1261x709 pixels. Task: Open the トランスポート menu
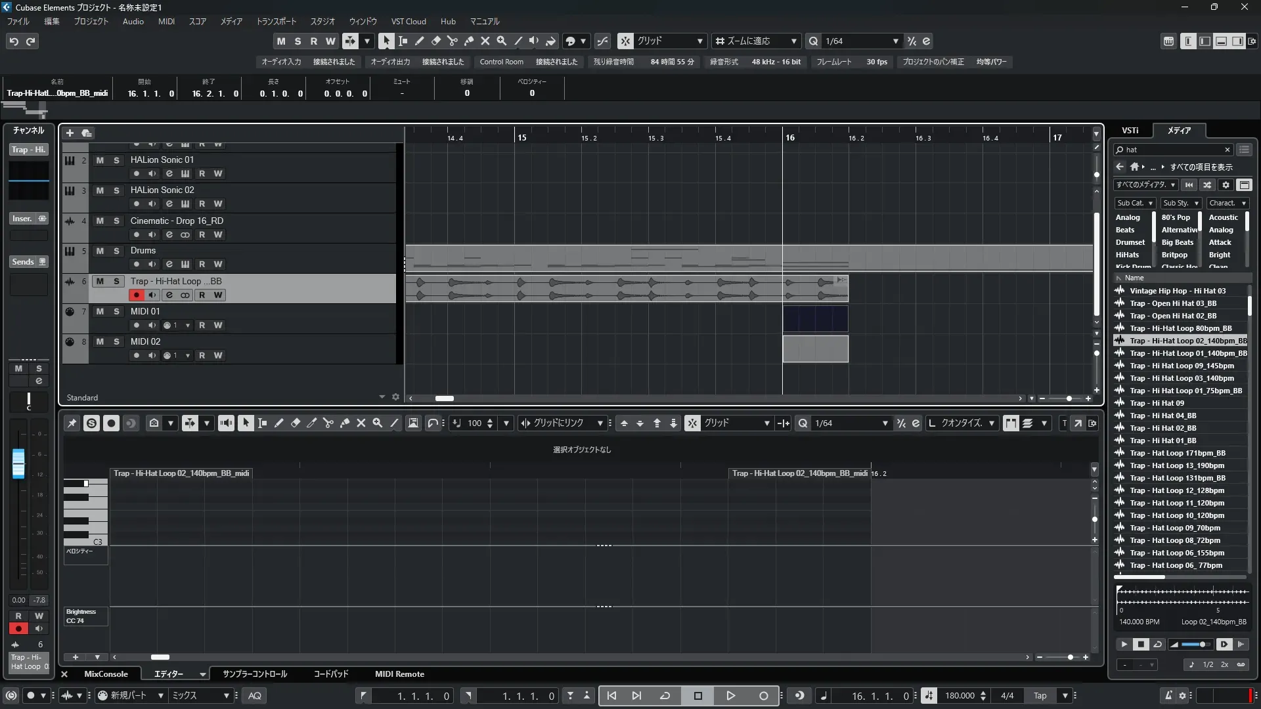(x=276, y=22)
